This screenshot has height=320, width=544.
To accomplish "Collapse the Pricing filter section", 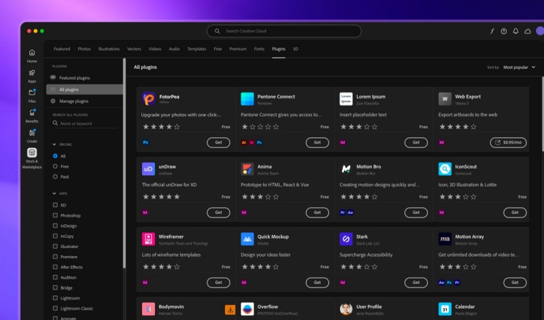I will pos(54,144).
